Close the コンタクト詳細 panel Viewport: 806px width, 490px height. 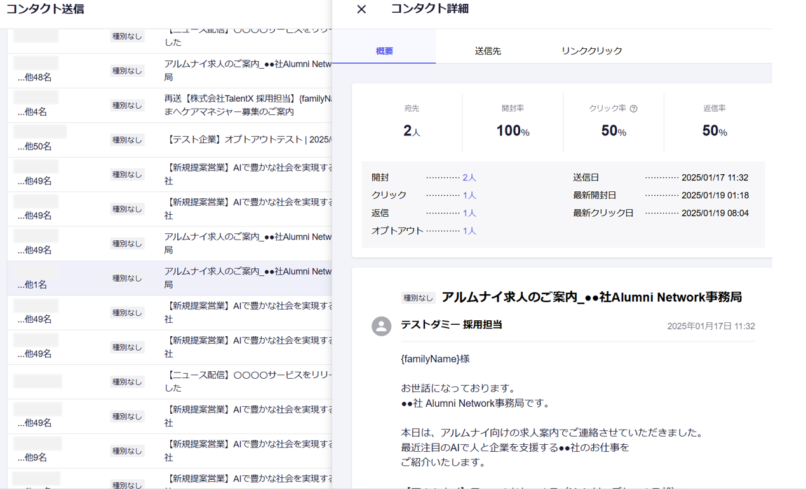(361, 10)
